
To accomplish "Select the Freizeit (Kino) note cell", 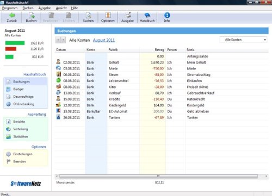I will click(x=197, y=87).
